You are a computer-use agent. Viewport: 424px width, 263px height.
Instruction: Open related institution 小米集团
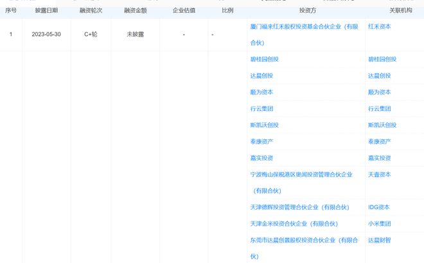coord(380,224)
